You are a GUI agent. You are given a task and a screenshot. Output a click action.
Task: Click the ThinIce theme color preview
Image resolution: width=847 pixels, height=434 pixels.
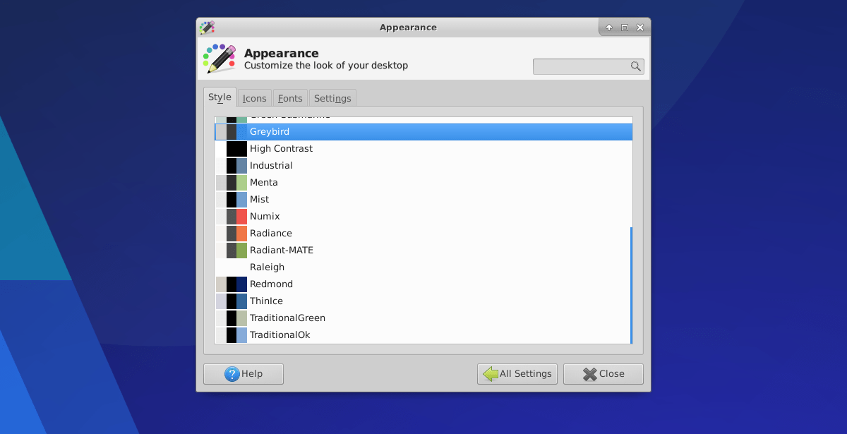point(232,301)
